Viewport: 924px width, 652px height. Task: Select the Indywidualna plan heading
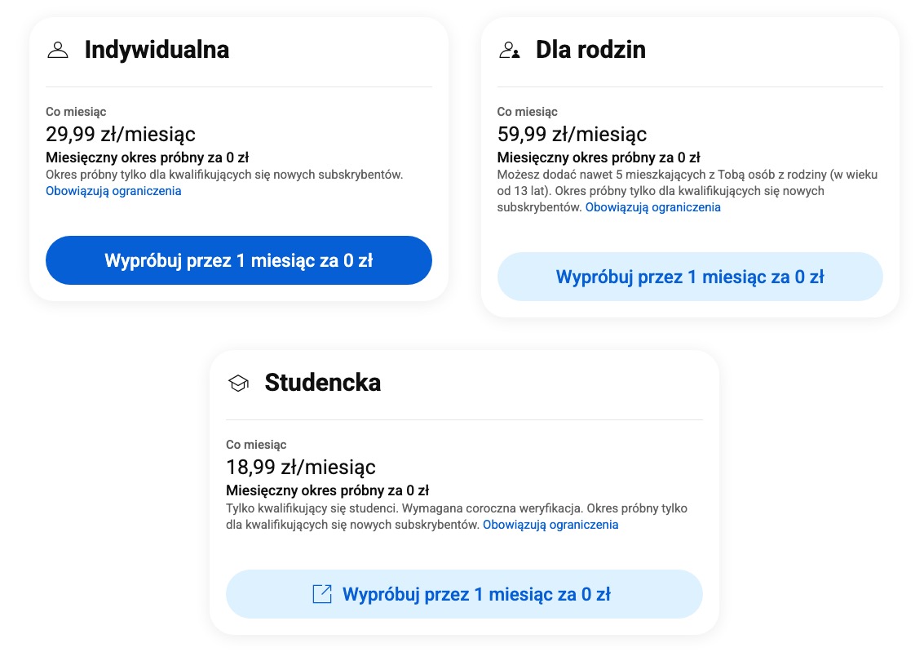[157, 50]
